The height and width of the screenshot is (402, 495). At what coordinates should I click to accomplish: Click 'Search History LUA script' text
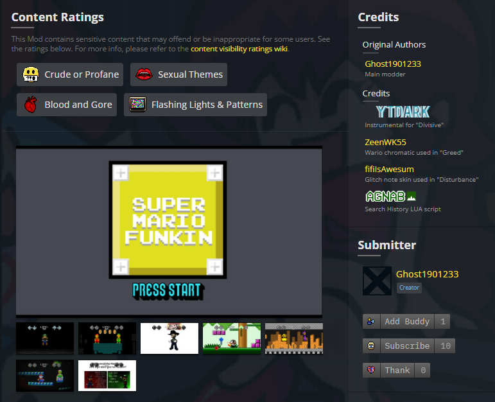coord(403,209)
